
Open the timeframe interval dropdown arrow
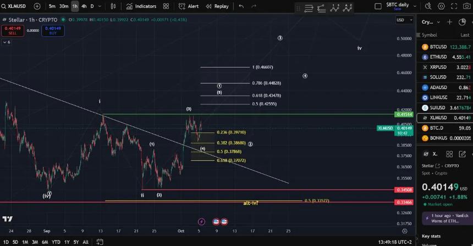point(100,6)
